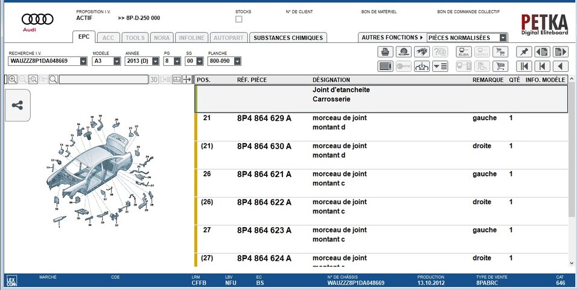Open the Modèle A3 dropdown
Image resolution: width=577 pixels, height=290 pixels.
[x=117, y=61]
